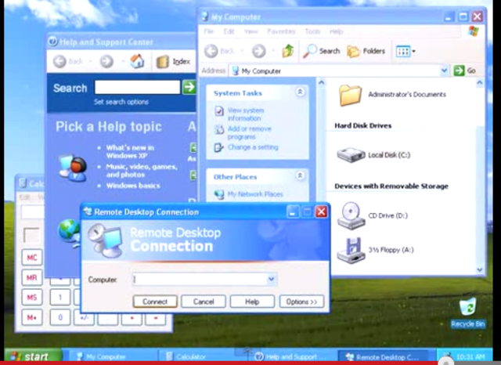Click the Go button next to Address bar

pos(465,70)
